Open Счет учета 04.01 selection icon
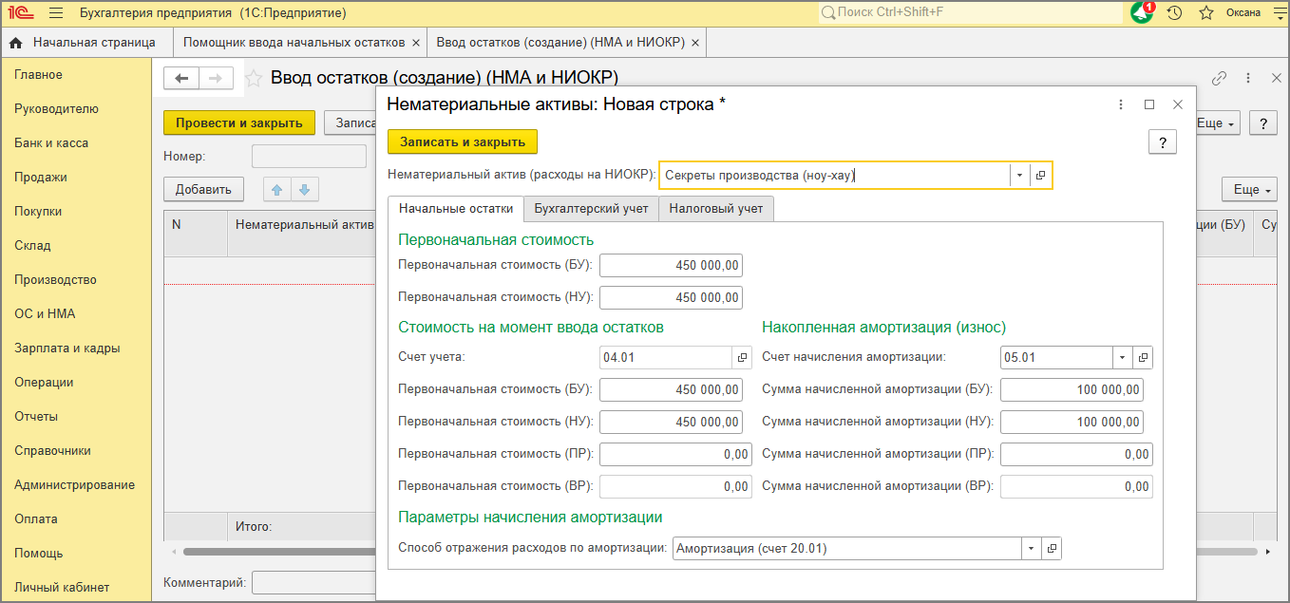 (742, 358)
